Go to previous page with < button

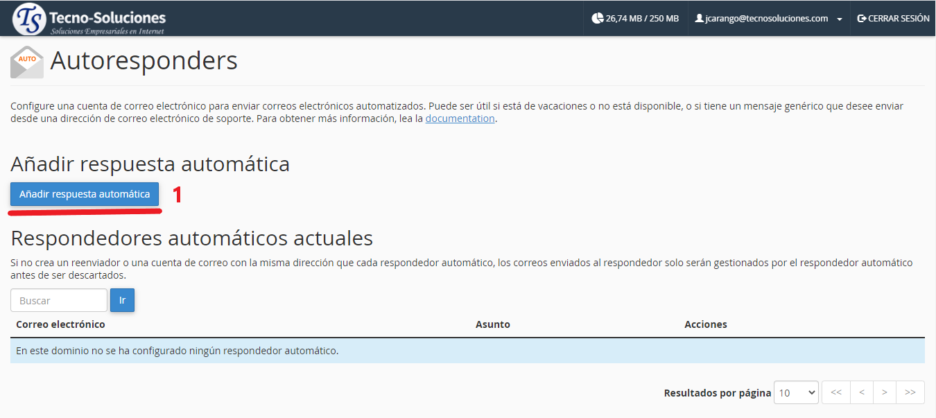click(861, 392)
